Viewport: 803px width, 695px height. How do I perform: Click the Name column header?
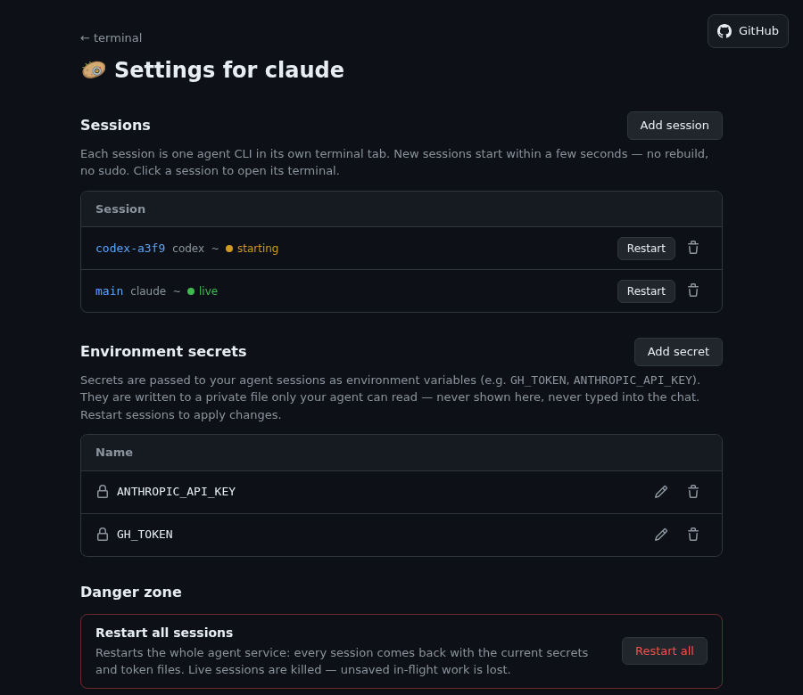[114, 453]
